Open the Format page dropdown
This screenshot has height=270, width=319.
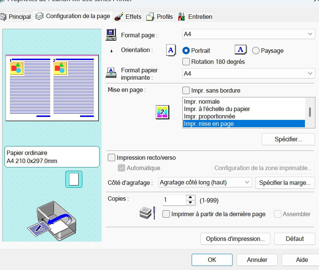248,34
